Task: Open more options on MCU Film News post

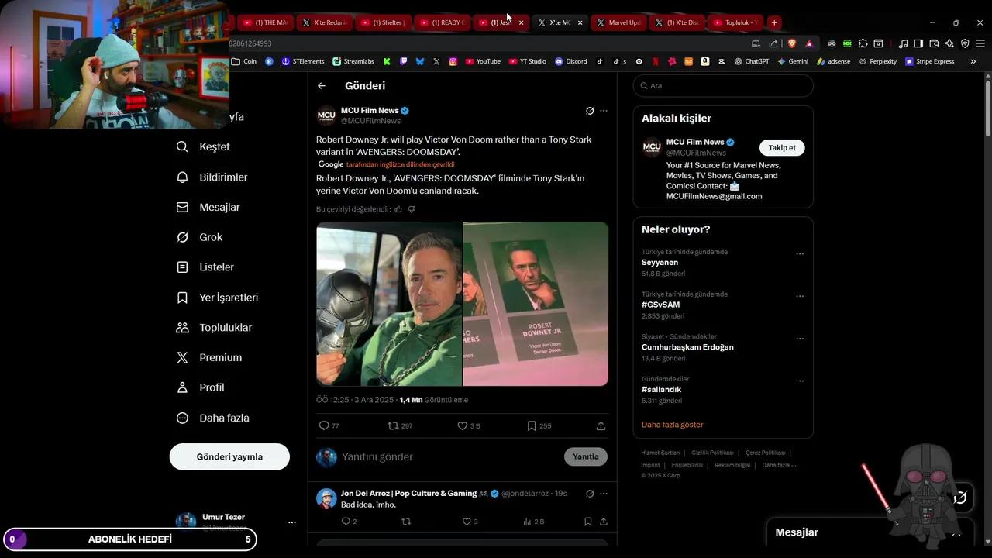Action: 604,111
